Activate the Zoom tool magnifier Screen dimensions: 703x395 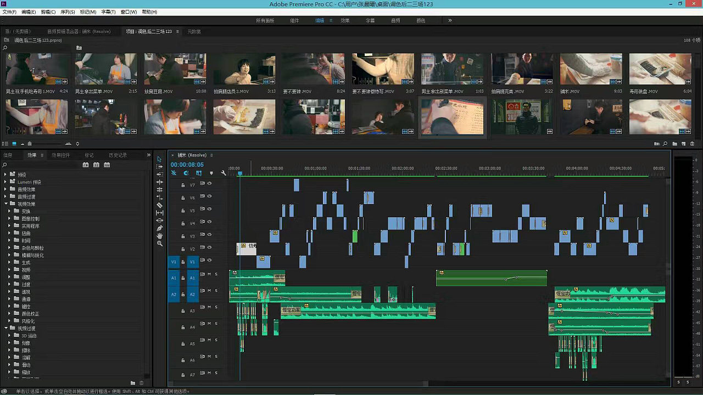coord(160,244)
